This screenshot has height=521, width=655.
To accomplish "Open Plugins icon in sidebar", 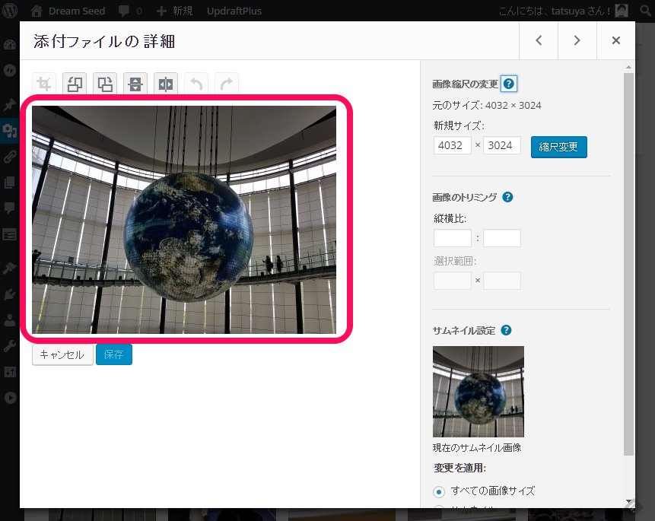I will pos(10,294).
